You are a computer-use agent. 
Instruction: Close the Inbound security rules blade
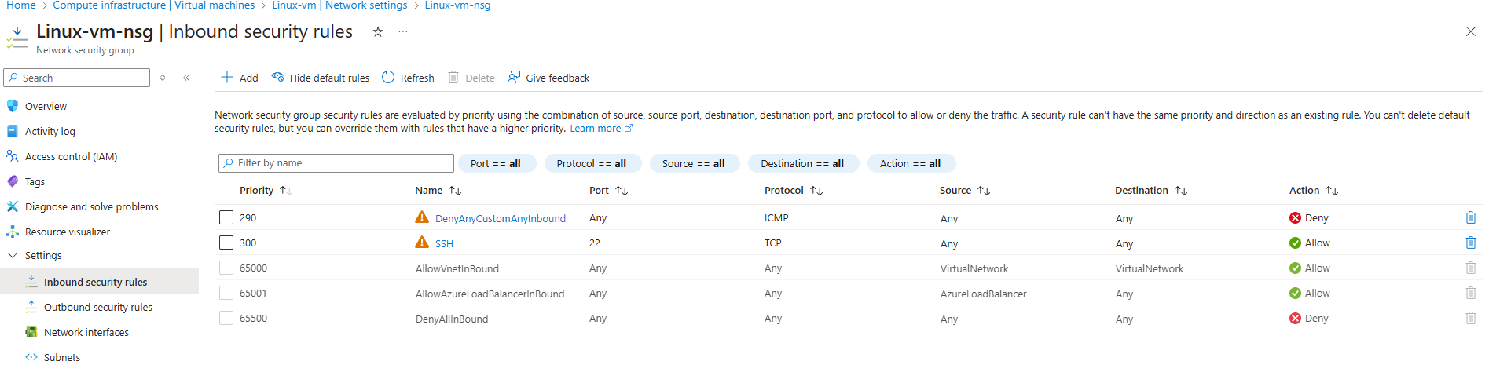tap(1471, 31)
